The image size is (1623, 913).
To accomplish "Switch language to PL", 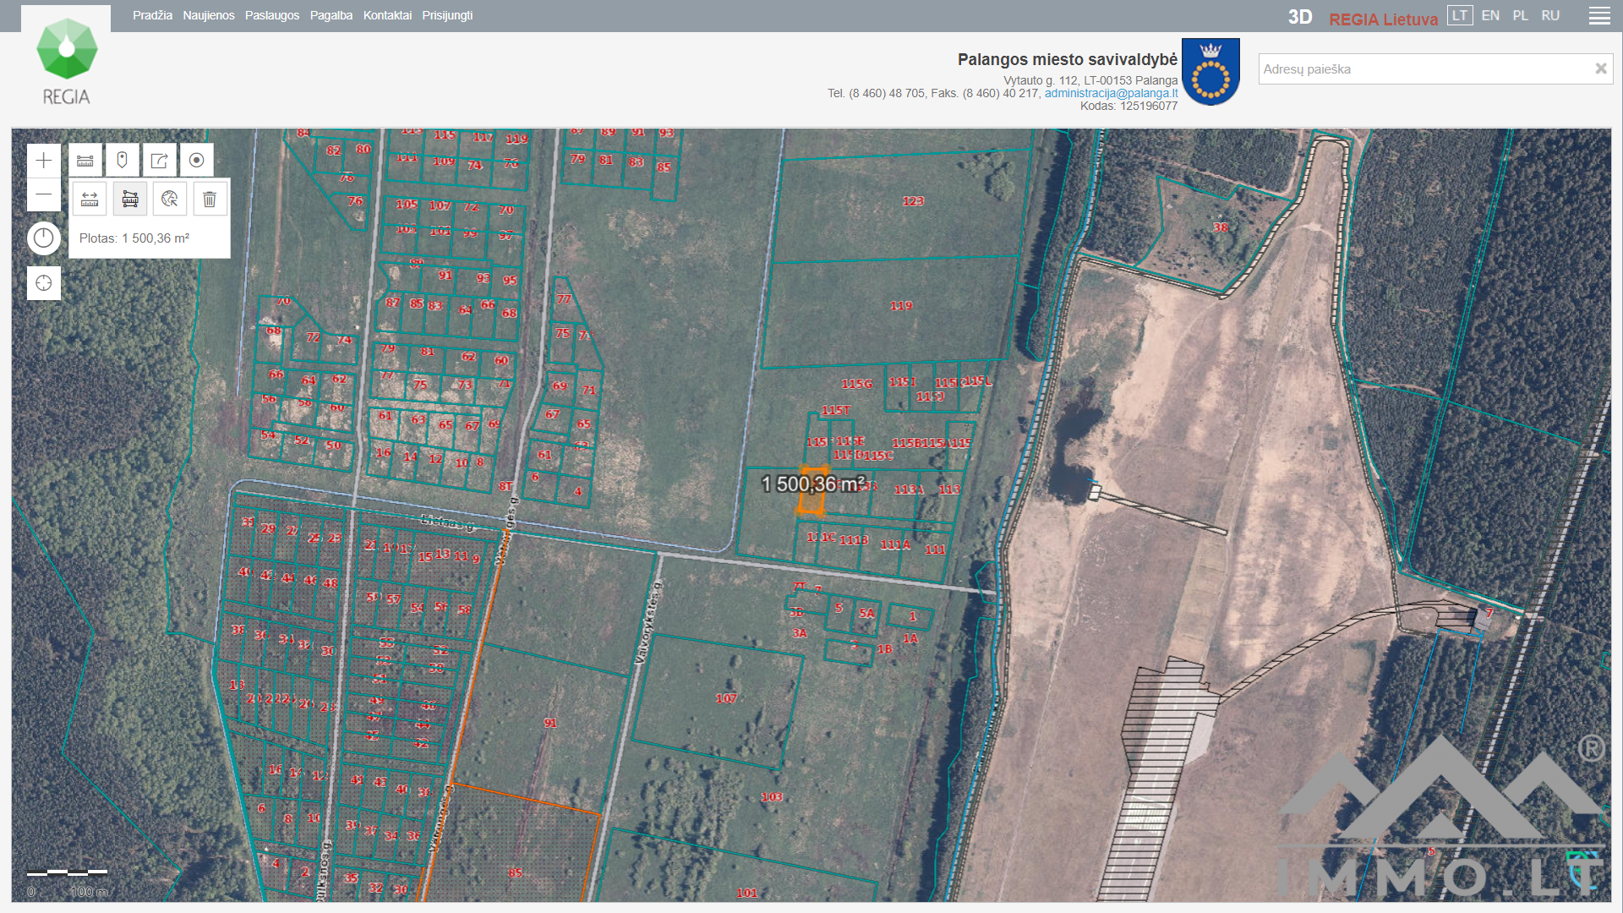I will [1521, 15].
